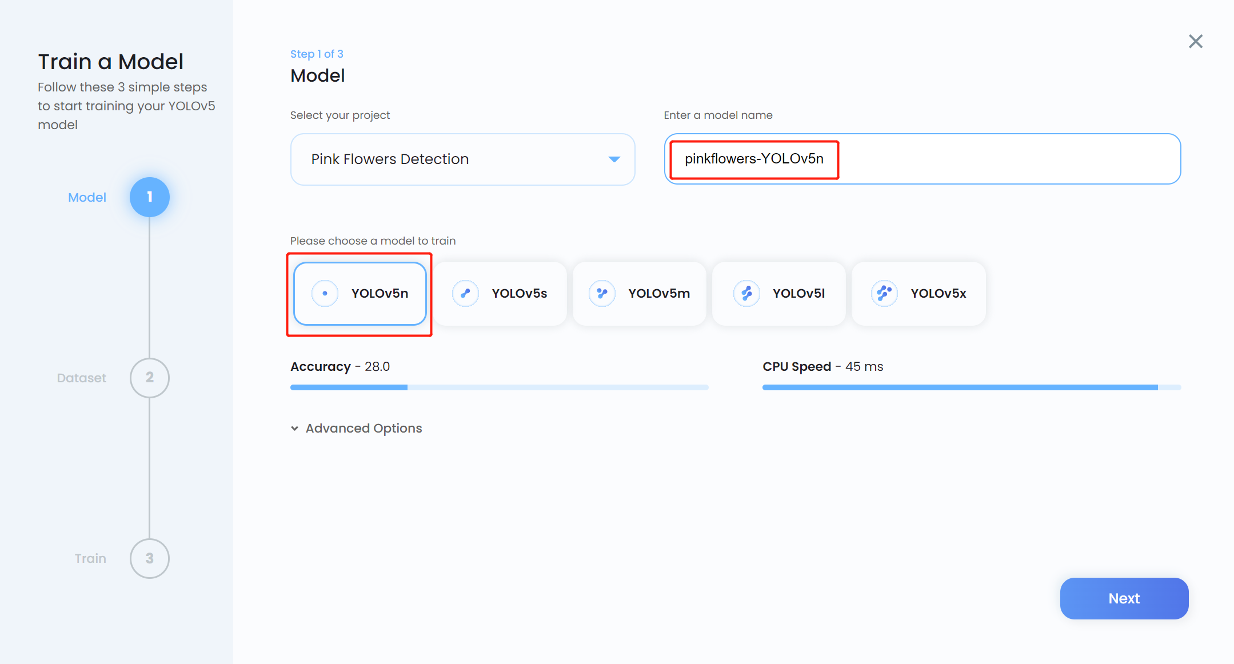The height and width of the screenshot is (664, 1234).
Task: Click the CPU Speed progress bar
Action: point(972,387)
